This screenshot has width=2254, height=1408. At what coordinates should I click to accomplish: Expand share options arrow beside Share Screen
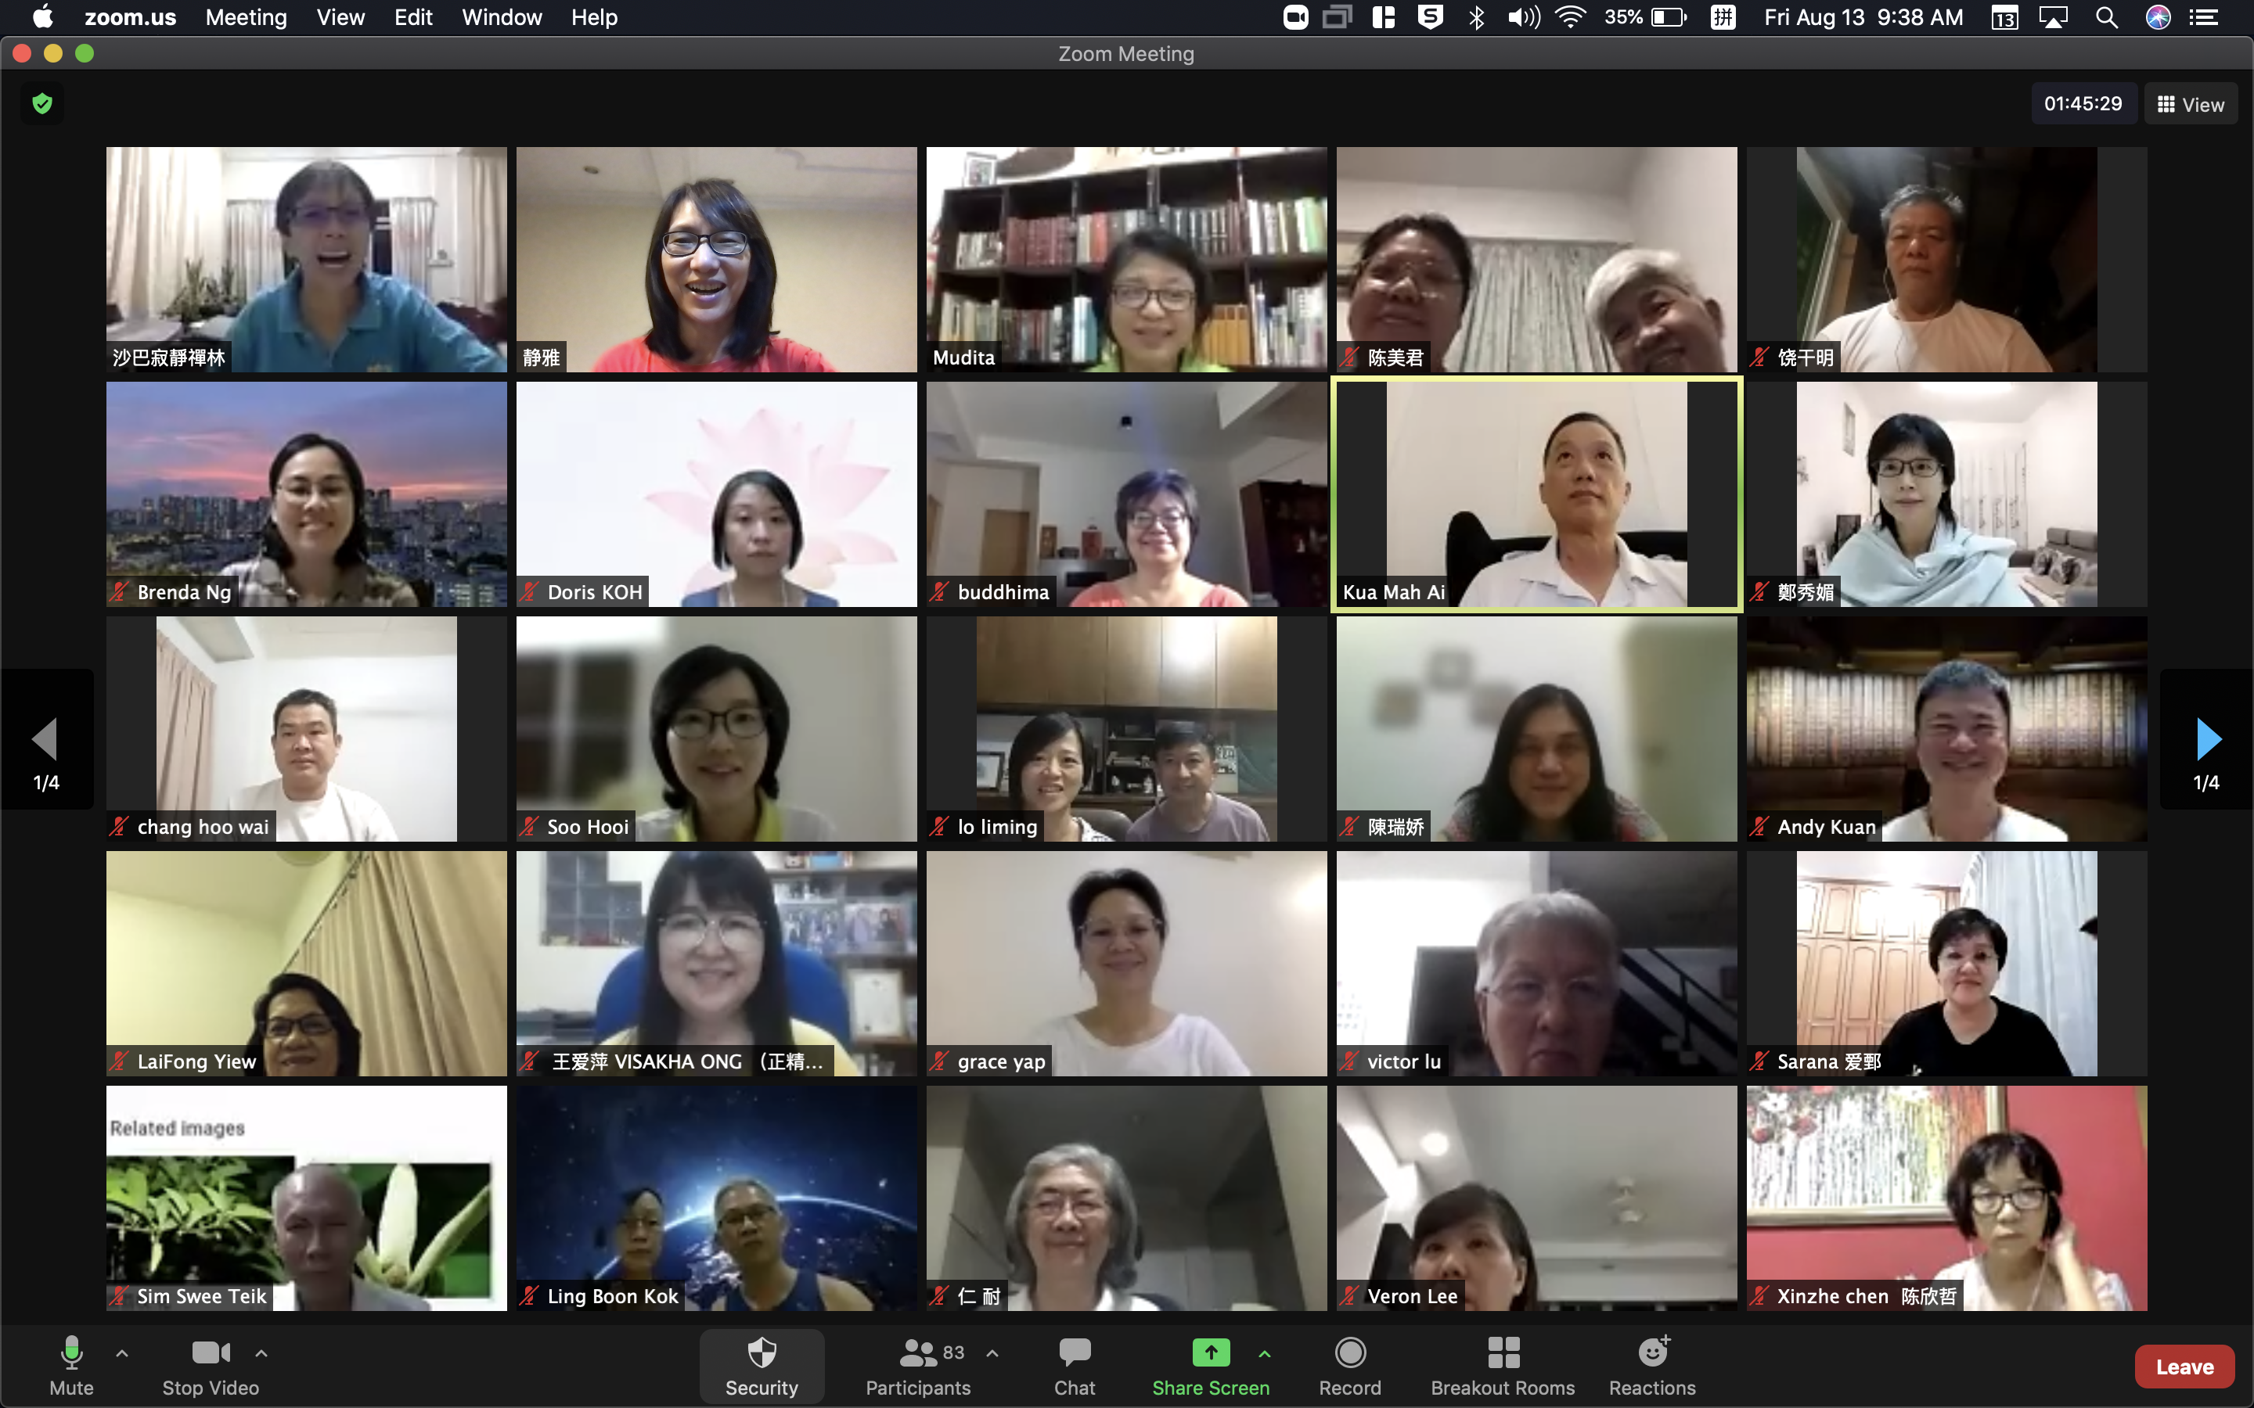1265,1353
